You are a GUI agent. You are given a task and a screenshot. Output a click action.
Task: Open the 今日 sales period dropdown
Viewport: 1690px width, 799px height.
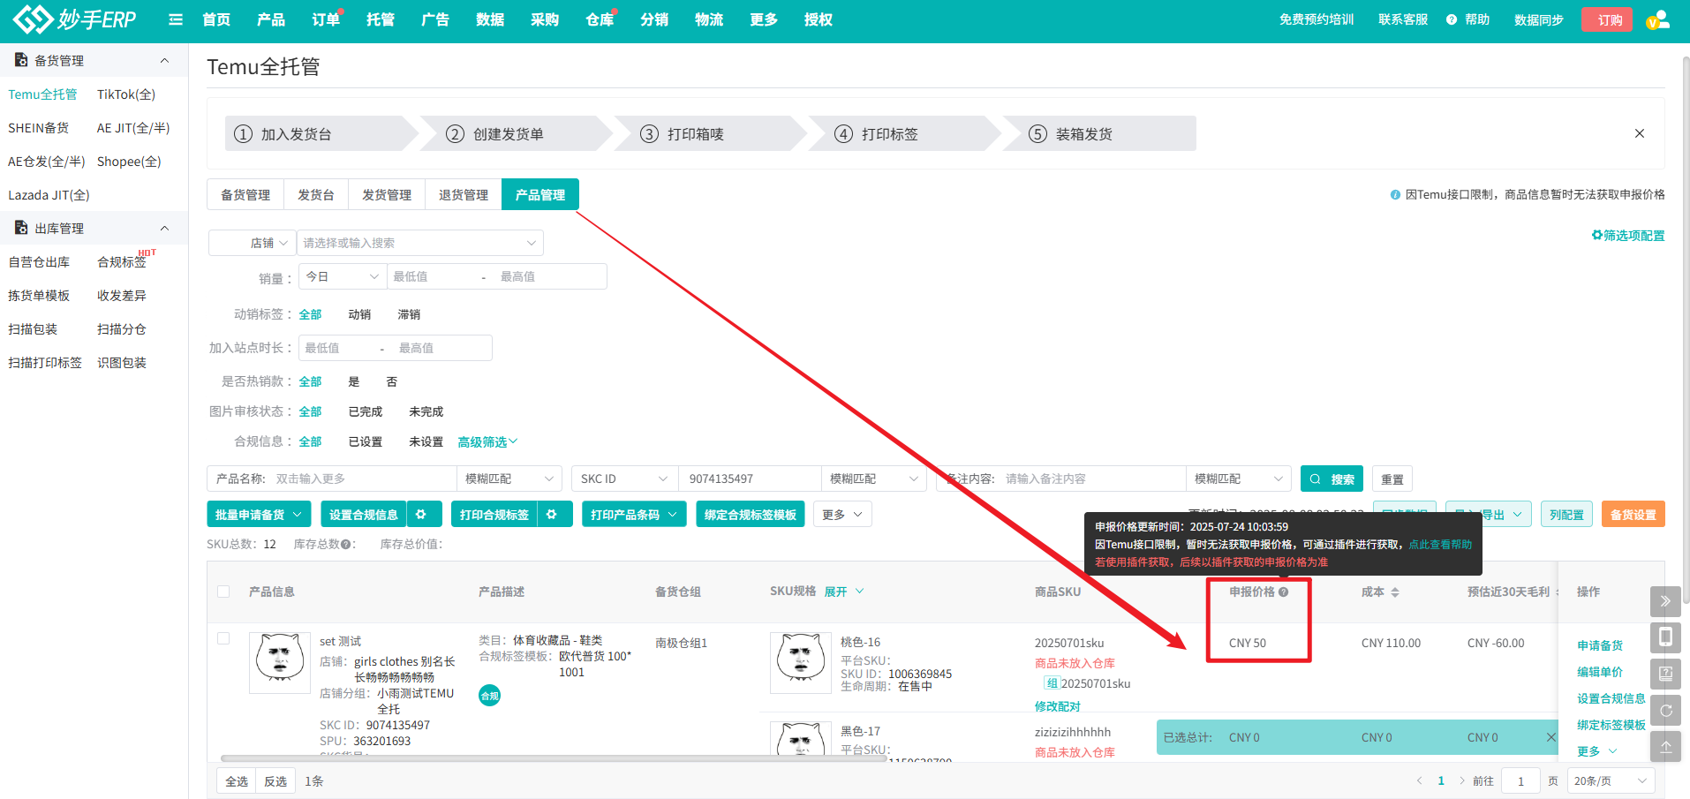(x=343, y=276)
